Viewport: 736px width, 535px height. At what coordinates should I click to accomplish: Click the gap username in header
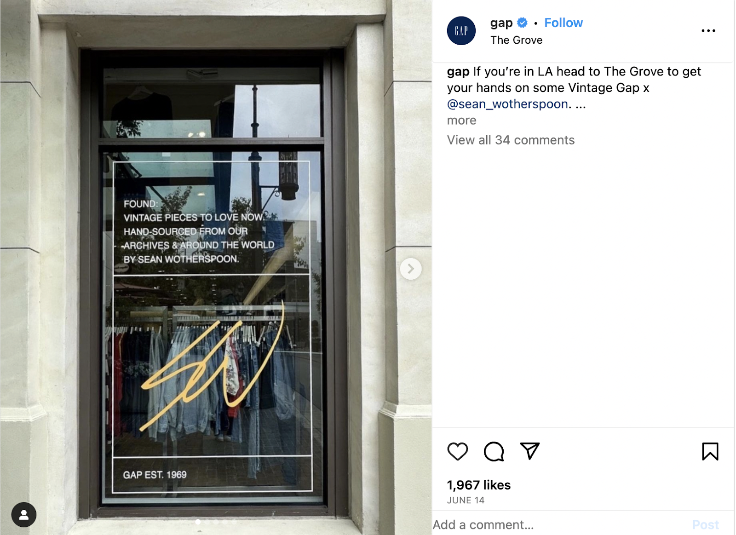click(x=501, y=23)
